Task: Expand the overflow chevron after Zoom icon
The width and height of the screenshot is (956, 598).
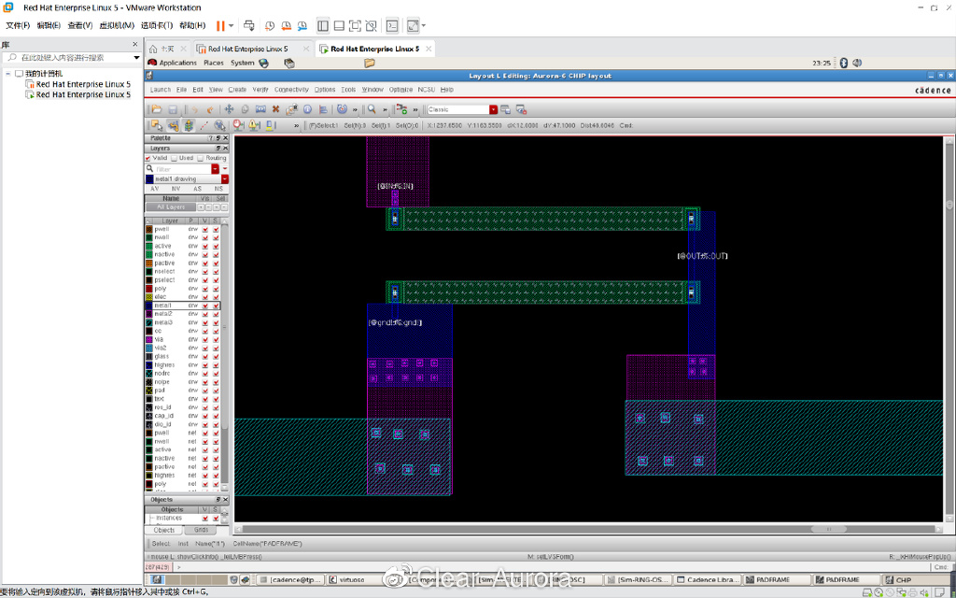Action: (385, 110)
